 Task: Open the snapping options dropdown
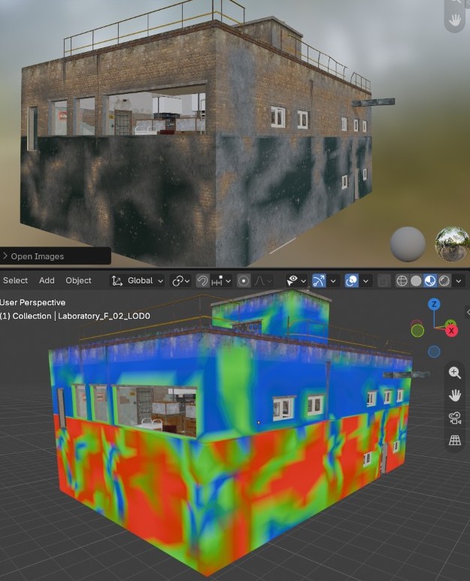(x=221, y=281)
